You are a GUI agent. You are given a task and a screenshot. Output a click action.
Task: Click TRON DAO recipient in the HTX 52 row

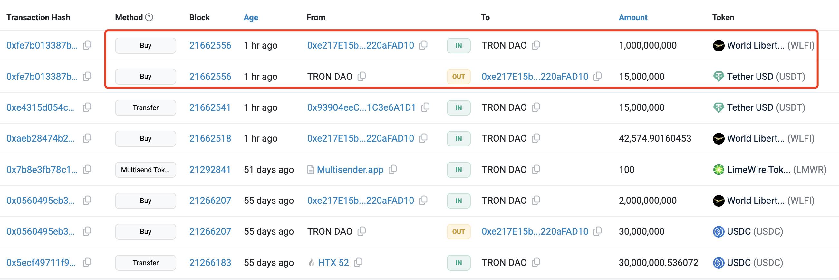pyautogui.click(x=504, y=262)
